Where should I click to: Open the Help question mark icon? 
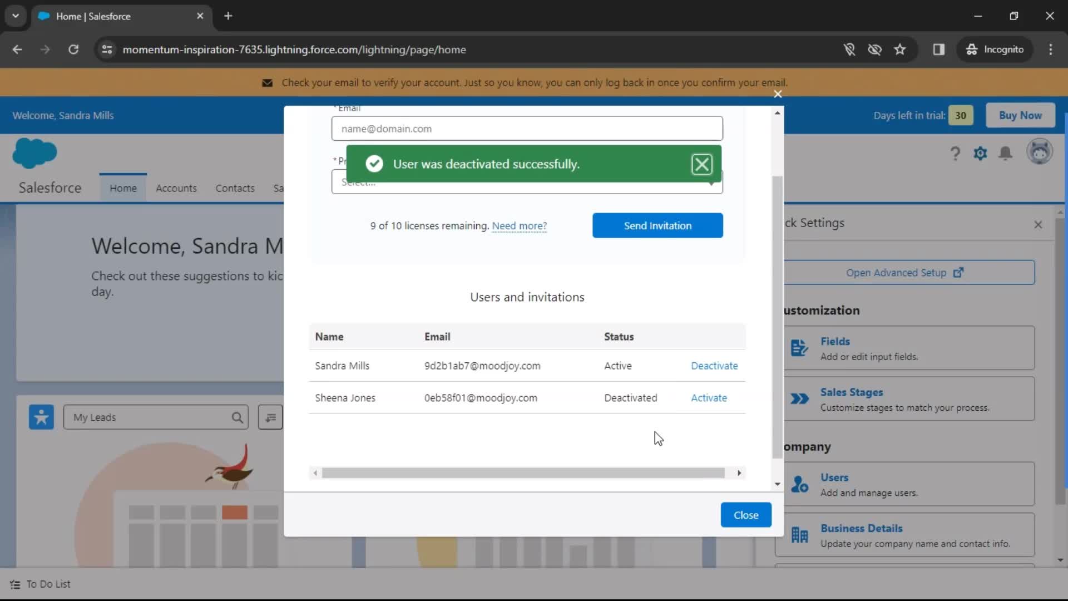955,153
